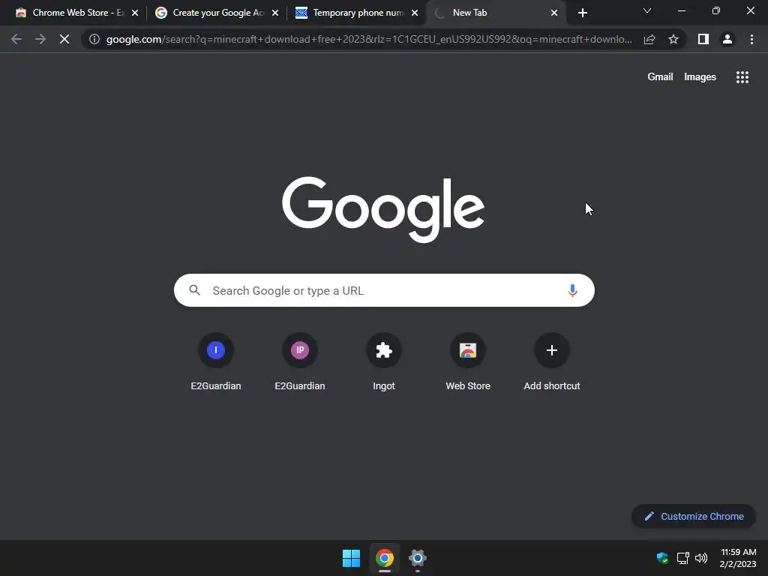Image resolution: width=768 pixels, height=576 pixels.
Task: Open the Chrome profile avatar
Action: tap(727, 39)
